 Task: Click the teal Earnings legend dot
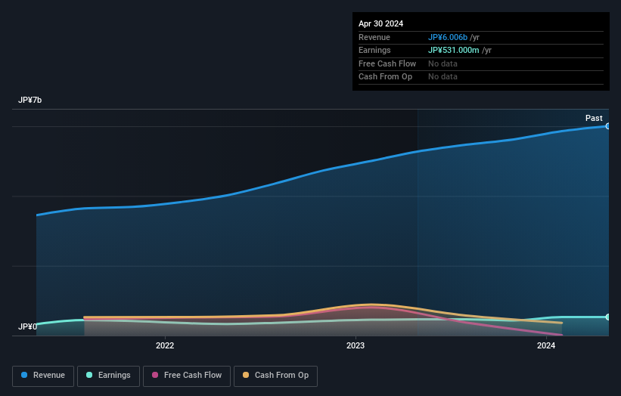point(89,375)
